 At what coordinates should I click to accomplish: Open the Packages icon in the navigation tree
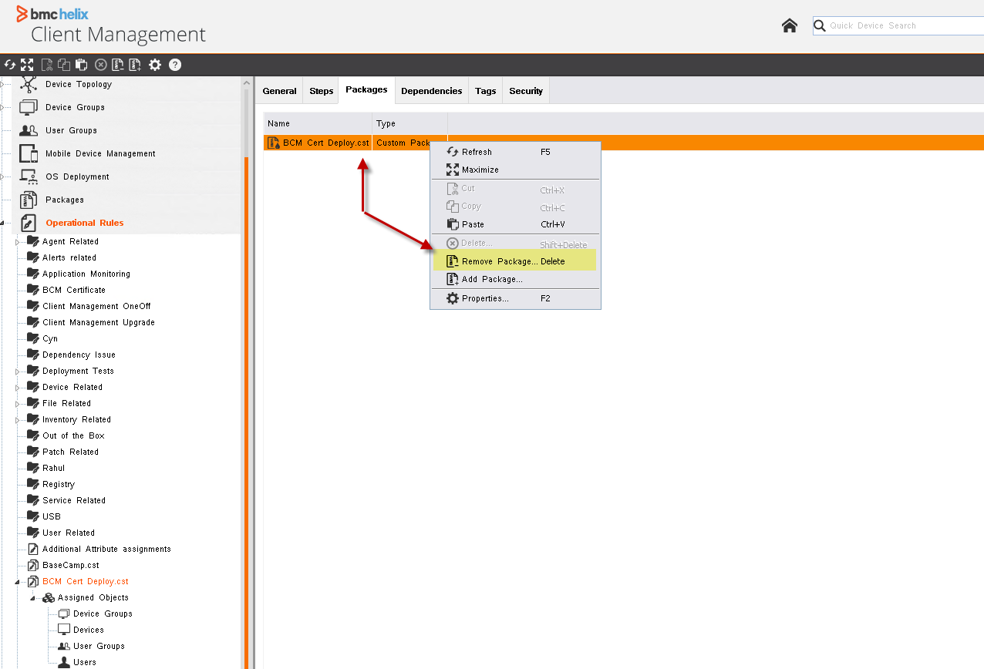[29, 200]
